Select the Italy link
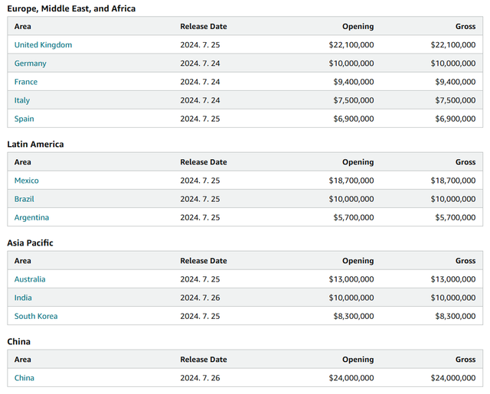 [x=22, y=100]
